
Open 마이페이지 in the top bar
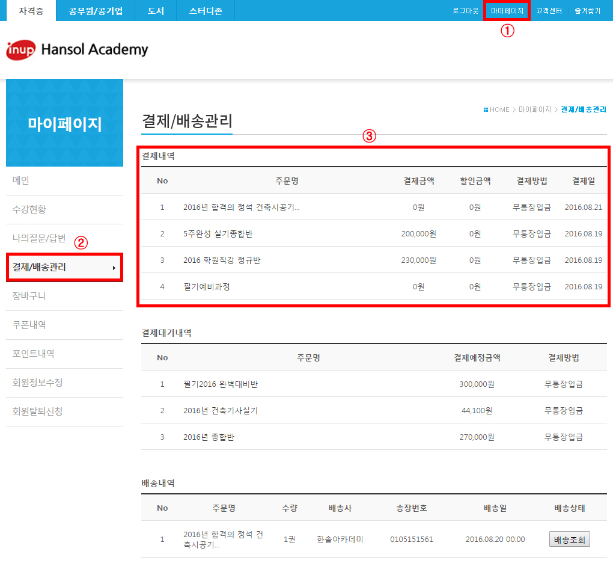[507, 11]
